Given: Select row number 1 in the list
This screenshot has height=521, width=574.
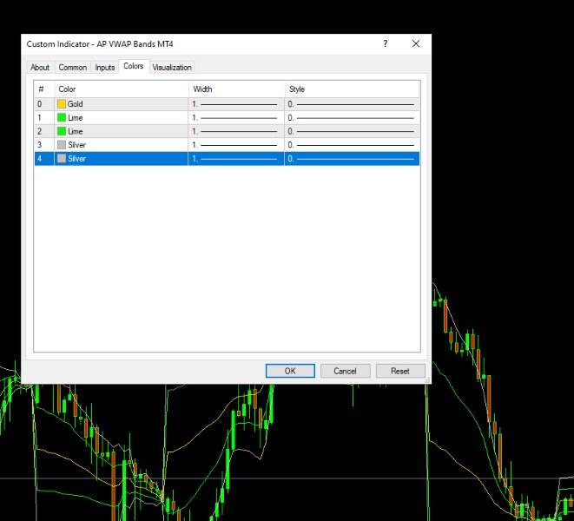Looking at the screenshot, I should click(x=40, y=117).
